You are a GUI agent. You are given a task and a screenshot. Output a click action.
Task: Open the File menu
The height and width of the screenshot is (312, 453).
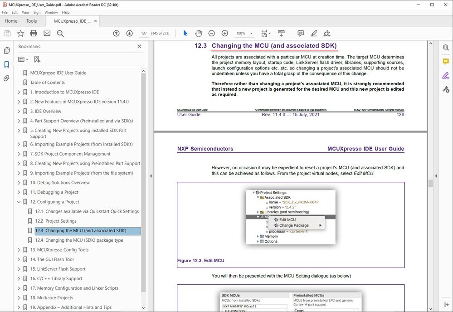point(5,12)
